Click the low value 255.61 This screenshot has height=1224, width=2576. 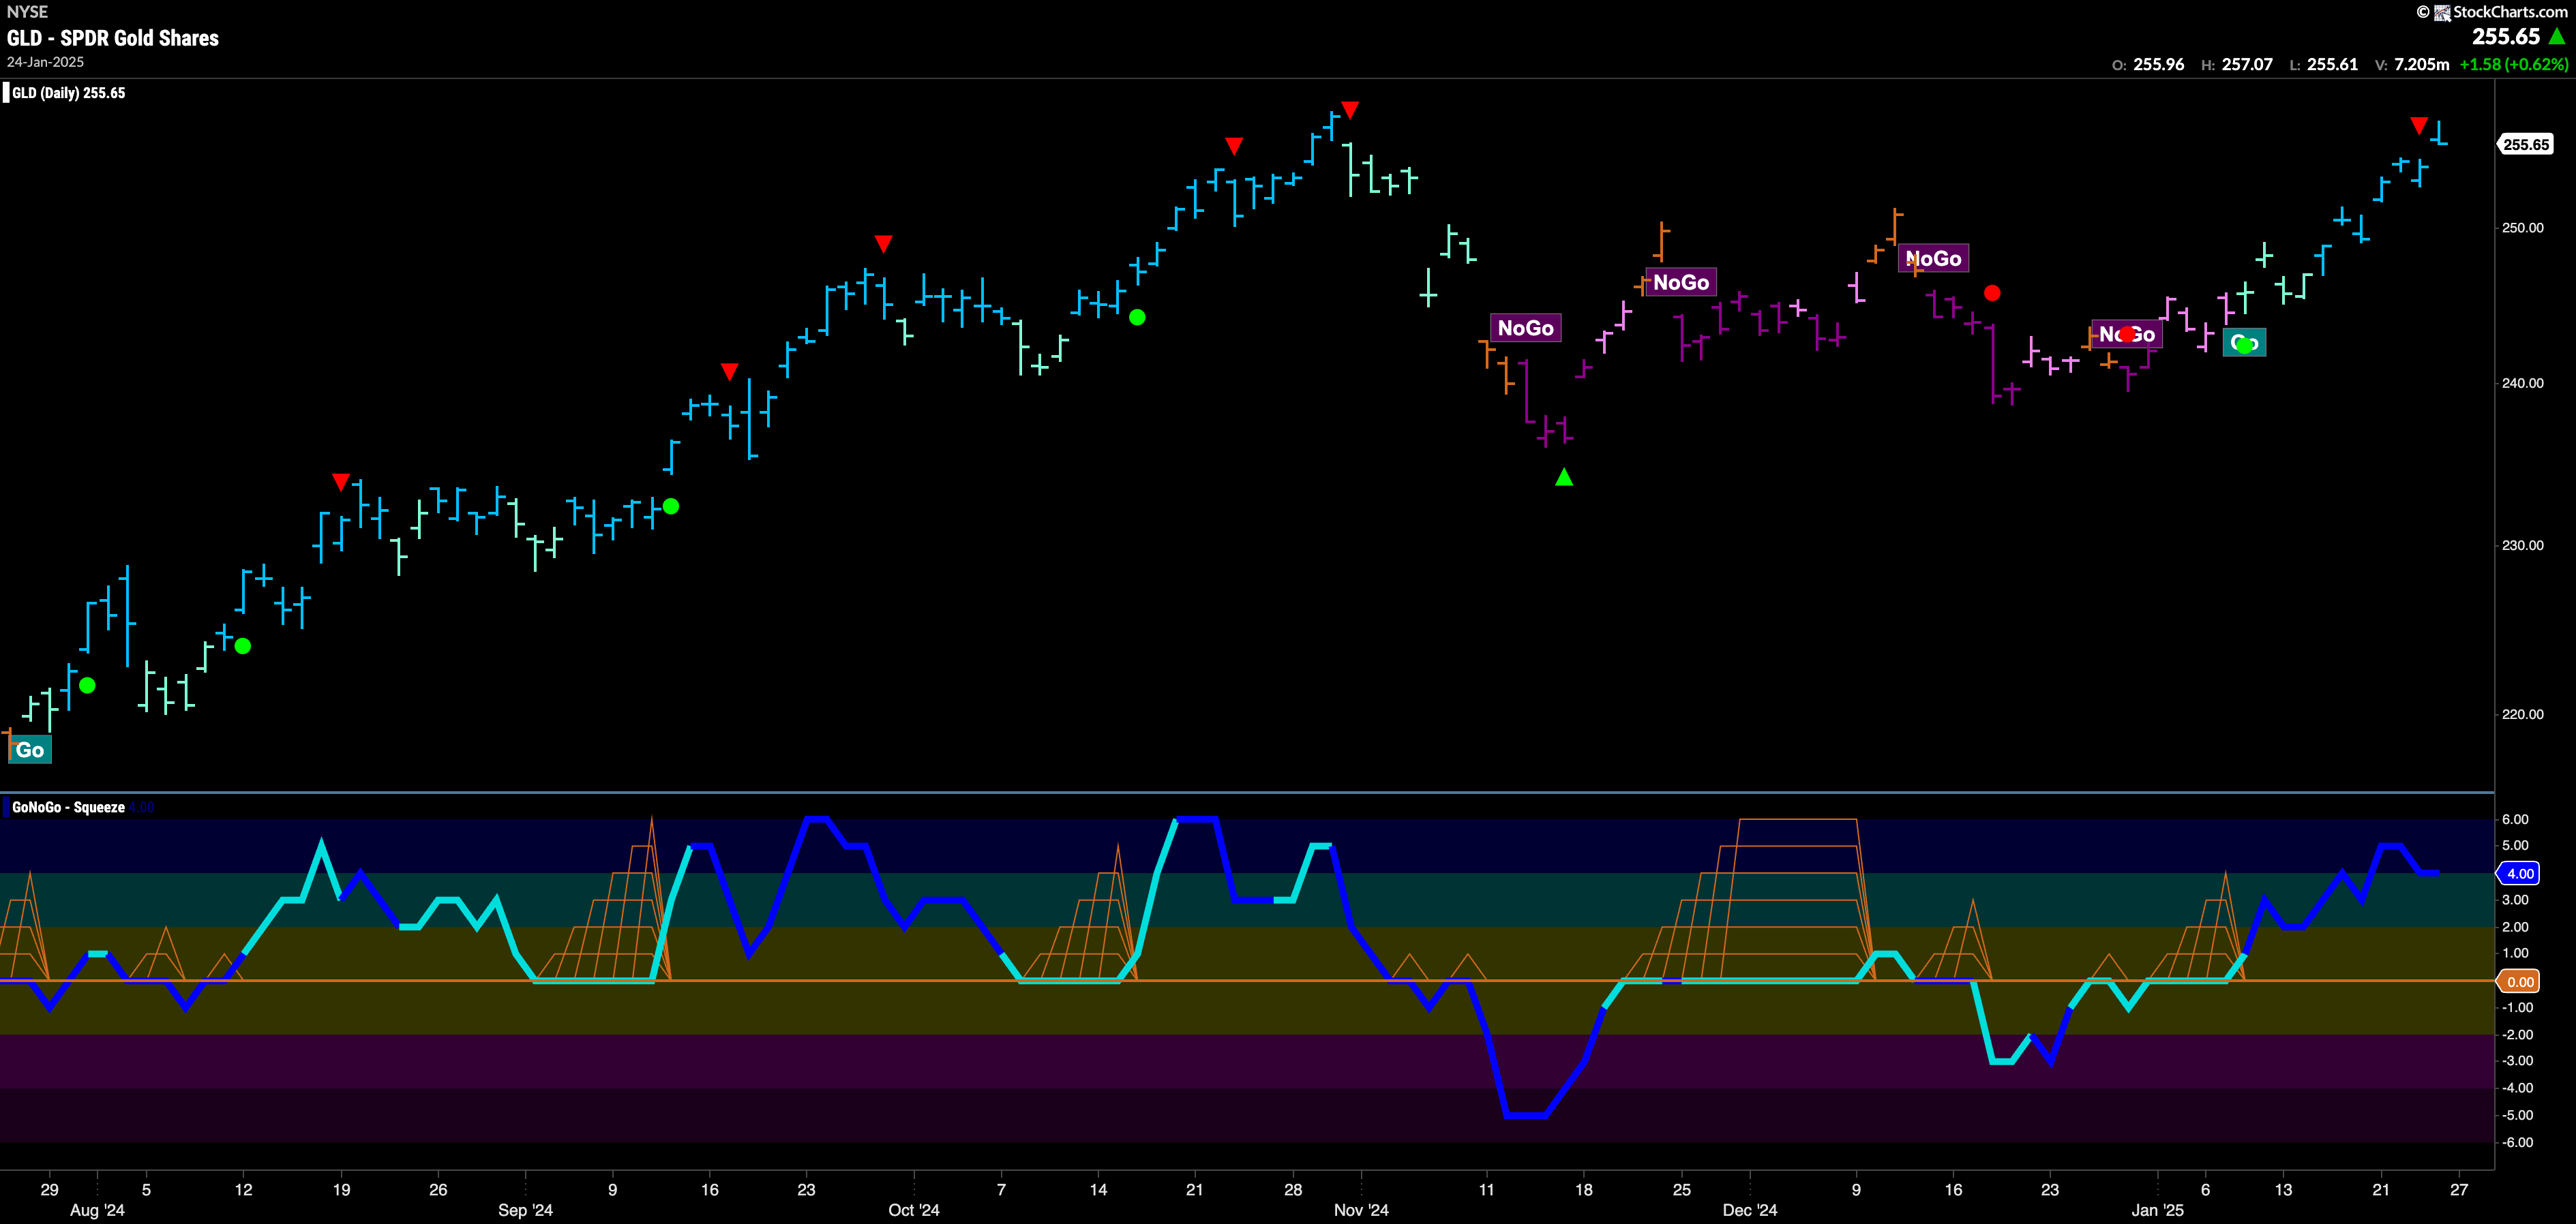coord(2332,64)
